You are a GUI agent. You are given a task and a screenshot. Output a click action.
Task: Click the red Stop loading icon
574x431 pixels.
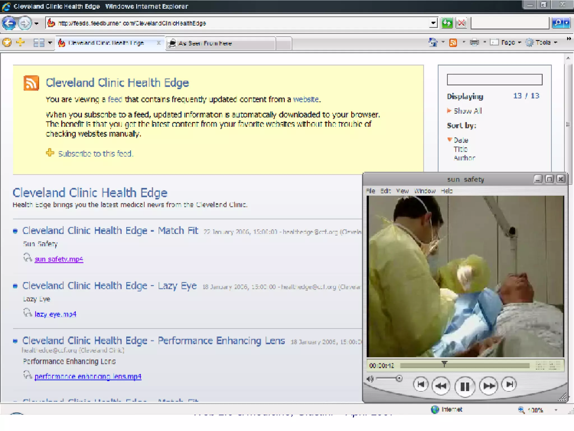[461, 23]
